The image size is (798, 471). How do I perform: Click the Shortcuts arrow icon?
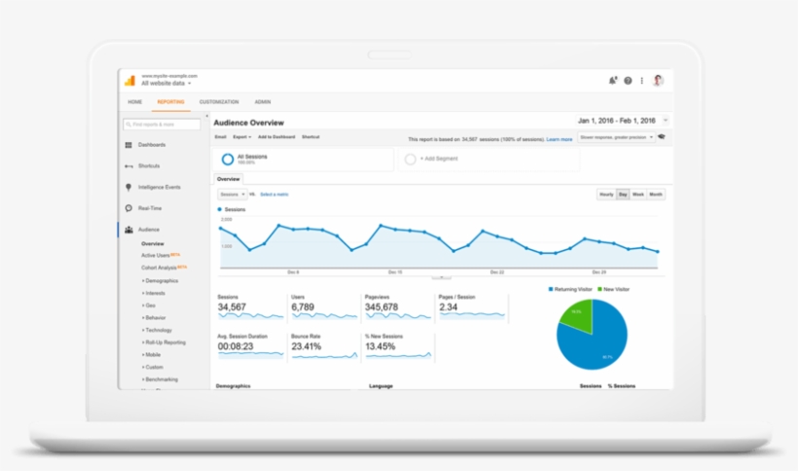(128, 166)
